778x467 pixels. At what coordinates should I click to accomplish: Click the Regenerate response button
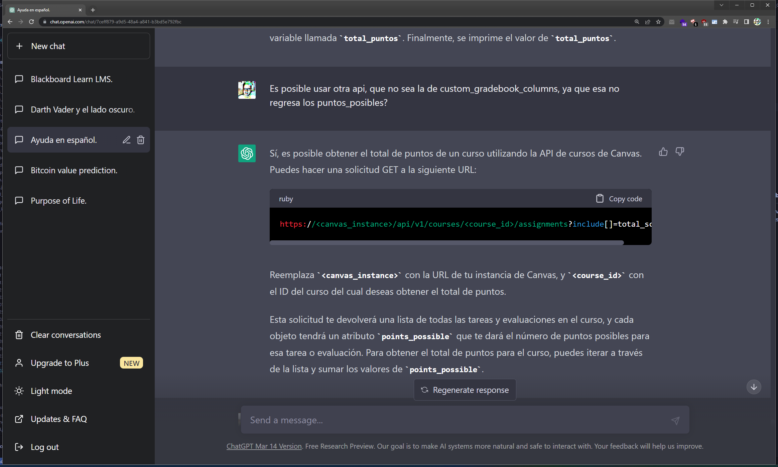point(465,390)
